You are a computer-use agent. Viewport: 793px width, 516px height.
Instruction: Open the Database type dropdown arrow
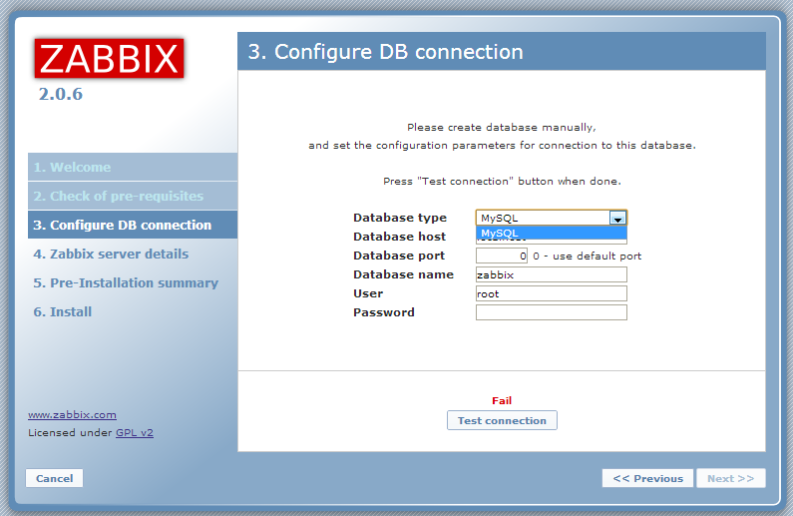pos(617,218)
